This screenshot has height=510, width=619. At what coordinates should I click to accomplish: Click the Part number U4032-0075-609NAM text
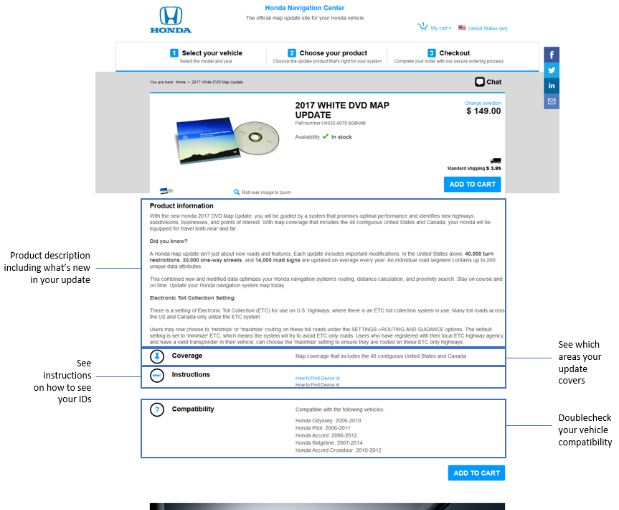coord(331,124)
